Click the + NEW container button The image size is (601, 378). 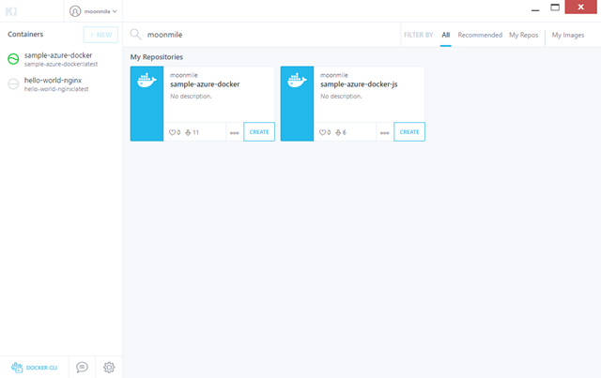click(x=100, y=35)
